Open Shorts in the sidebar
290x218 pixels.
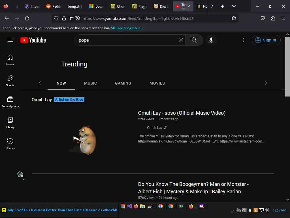[x=10, y=81]
